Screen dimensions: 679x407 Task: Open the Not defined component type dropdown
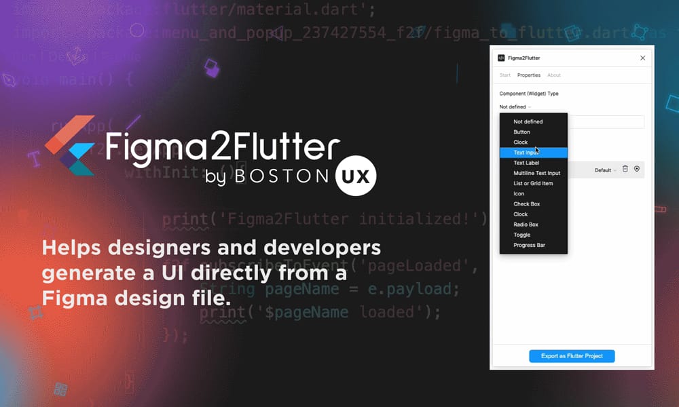click(x=513, y=106)
